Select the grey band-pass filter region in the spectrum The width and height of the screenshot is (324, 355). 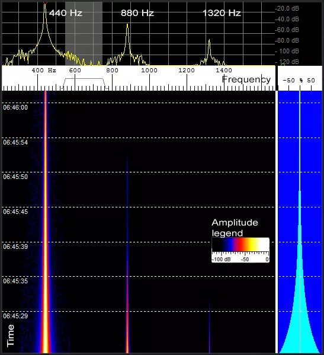point(84,34)
